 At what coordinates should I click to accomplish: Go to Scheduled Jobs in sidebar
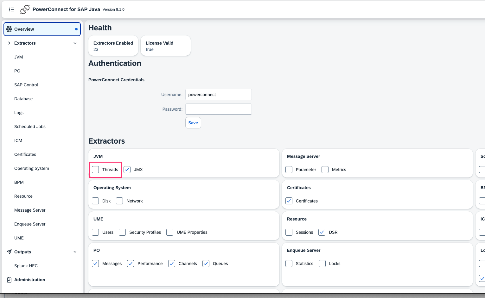point(30,127)
